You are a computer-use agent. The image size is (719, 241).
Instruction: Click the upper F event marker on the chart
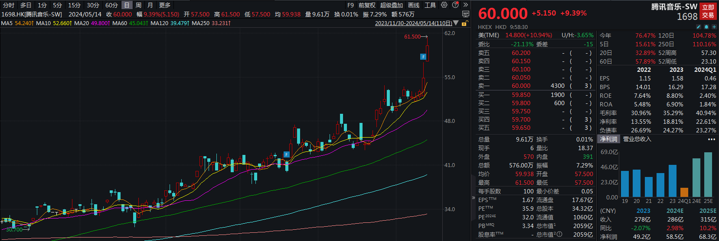[423, 57]
